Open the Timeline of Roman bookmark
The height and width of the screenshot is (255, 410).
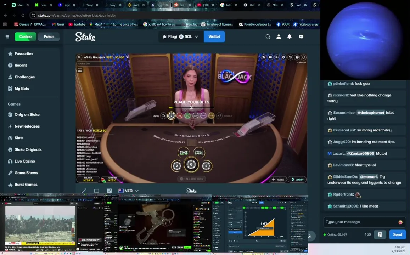pyautogui.click(x=217, y=24)
